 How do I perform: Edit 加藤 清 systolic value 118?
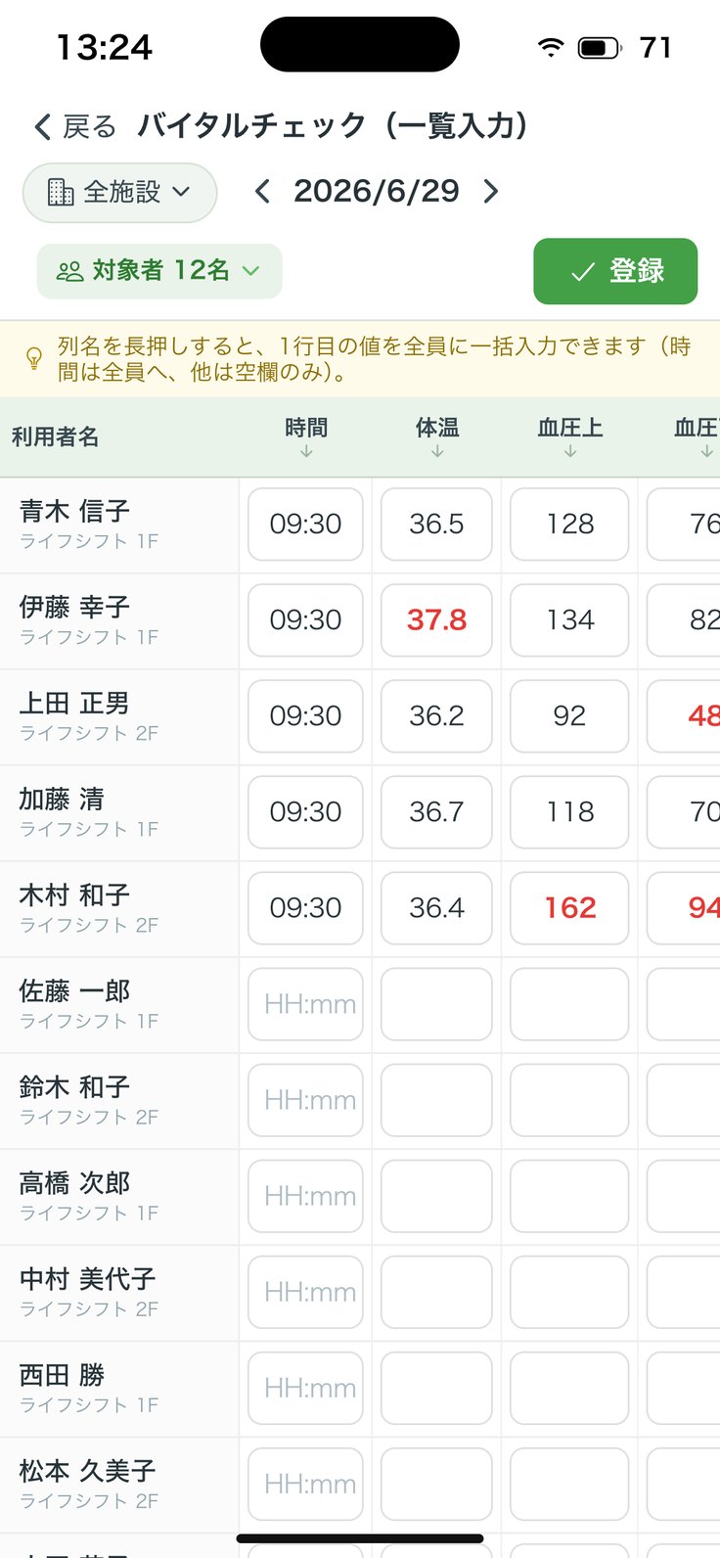(569, 812)
